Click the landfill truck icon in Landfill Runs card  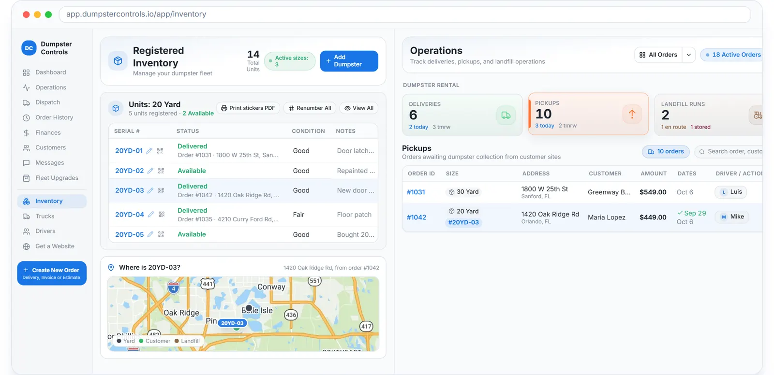[x=757, y=115]
